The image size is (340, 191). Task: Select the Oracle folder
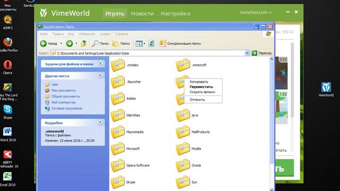coord(189,166)
